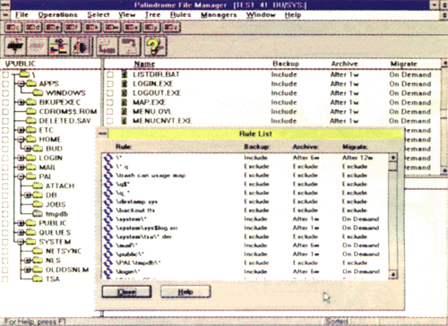
Task: Click the greyed-out toolbar icon second from left
Action: (37, 47)
